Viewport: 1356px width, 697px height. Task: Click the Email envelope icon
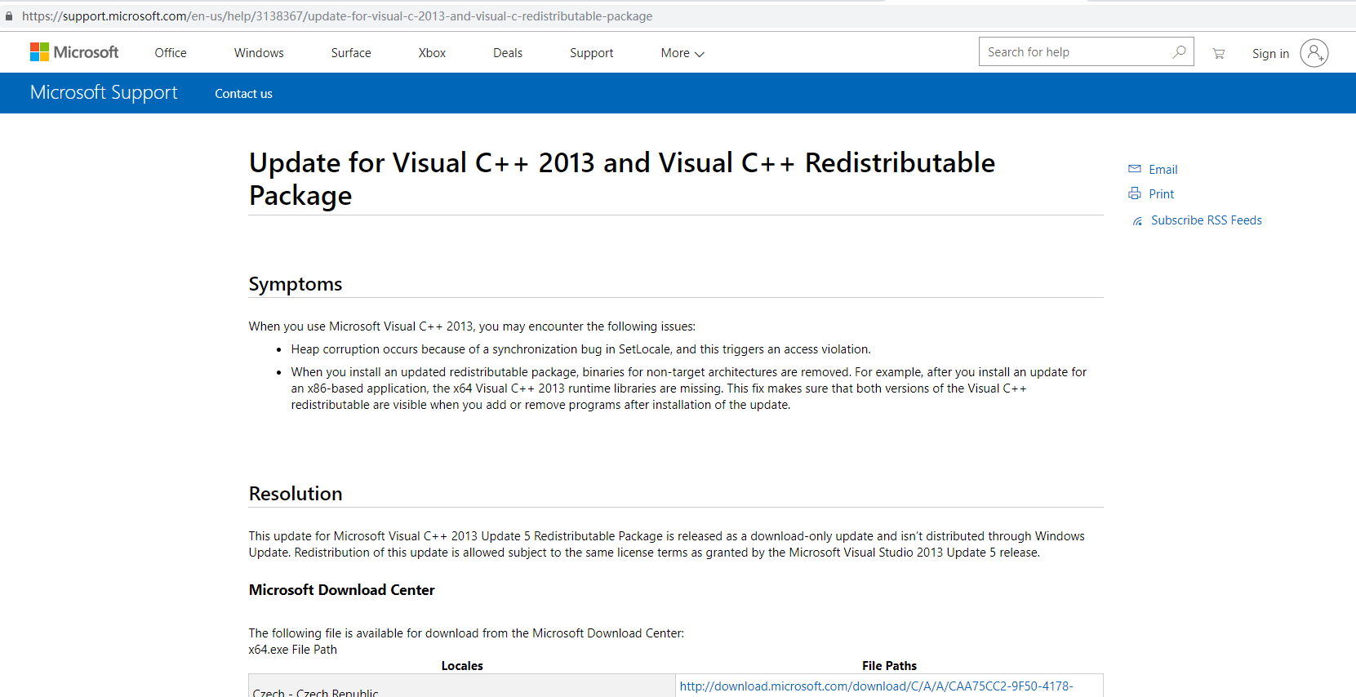(x=1135, y=169)
